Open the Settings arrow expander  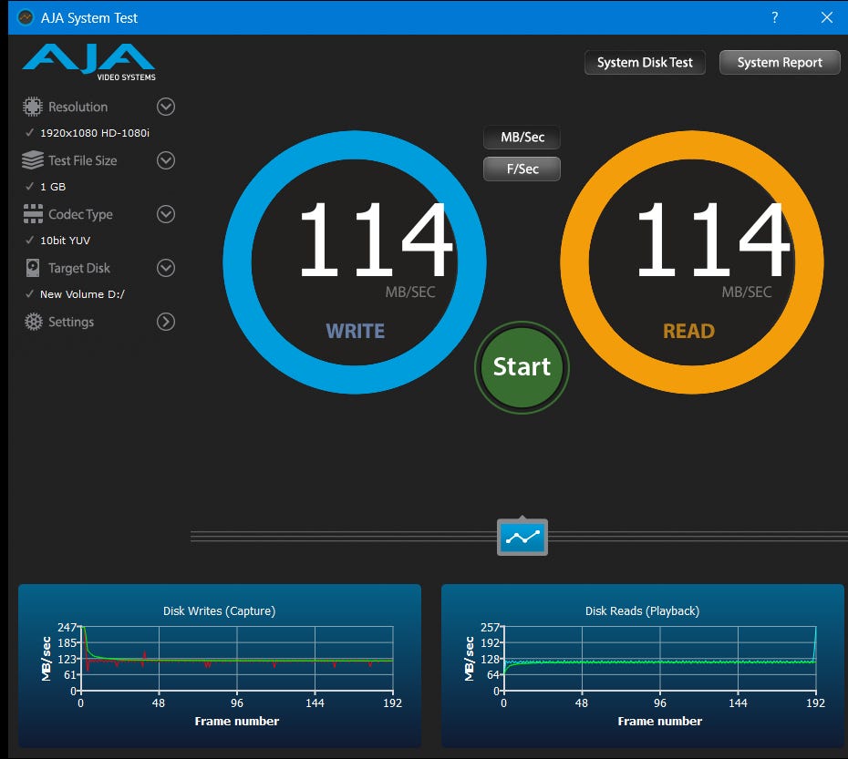[x=166, y=322]
